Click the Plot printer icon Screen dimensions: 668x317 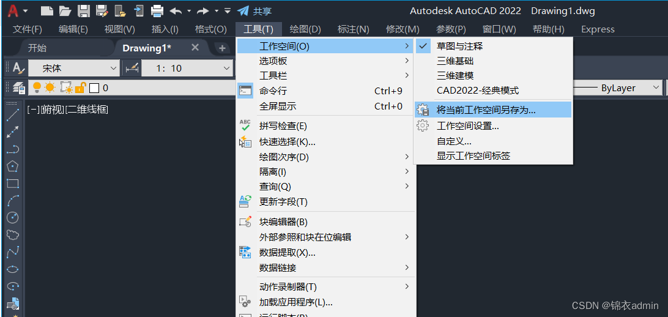point(158,10)
